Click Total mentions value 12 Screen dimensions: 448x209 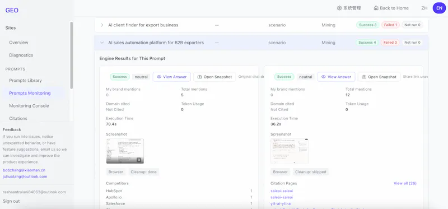(x=348, y=95)
